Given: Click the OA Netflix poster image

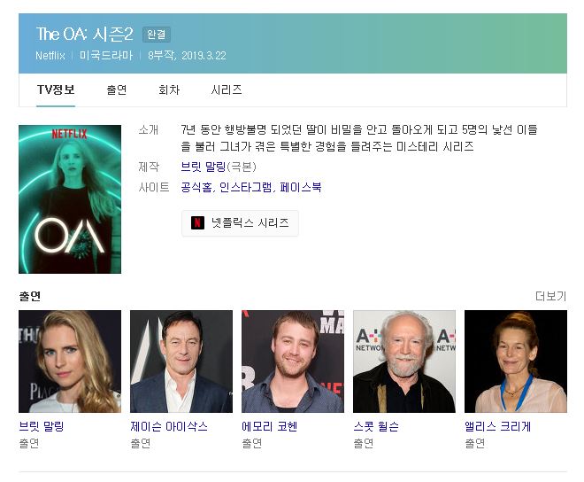Looking at the screenshot, I should [70, 199].
